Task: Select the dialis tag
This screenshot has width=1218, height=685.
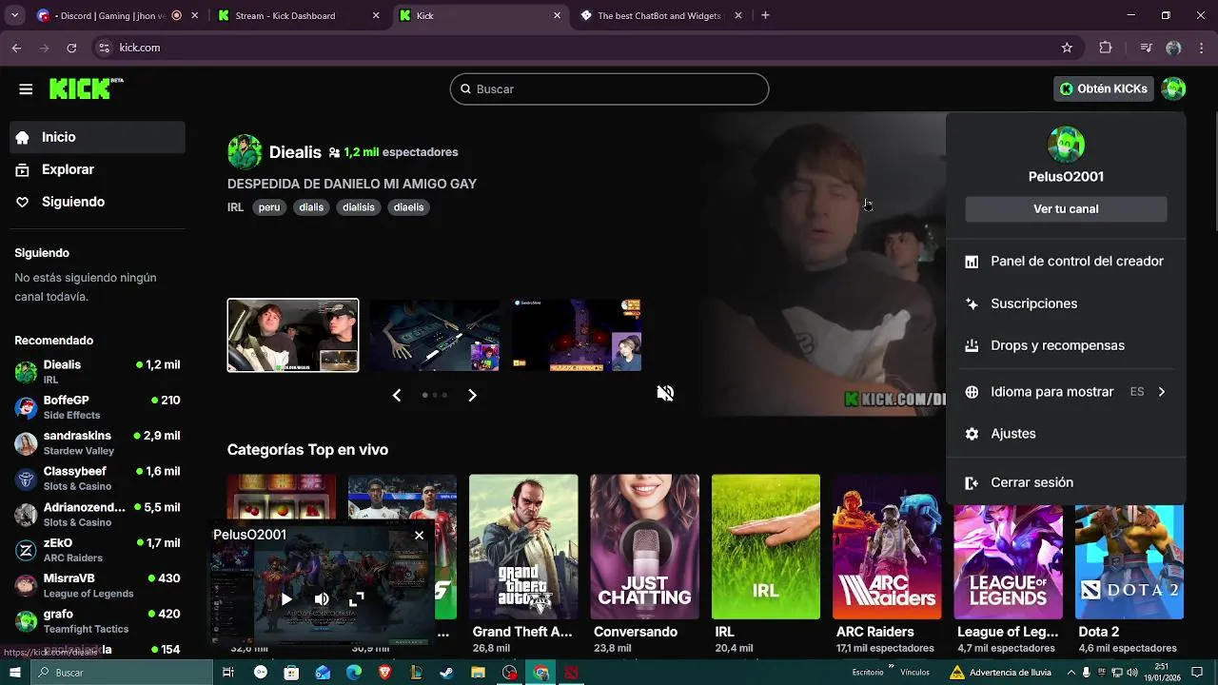Action: pos(311,207)
